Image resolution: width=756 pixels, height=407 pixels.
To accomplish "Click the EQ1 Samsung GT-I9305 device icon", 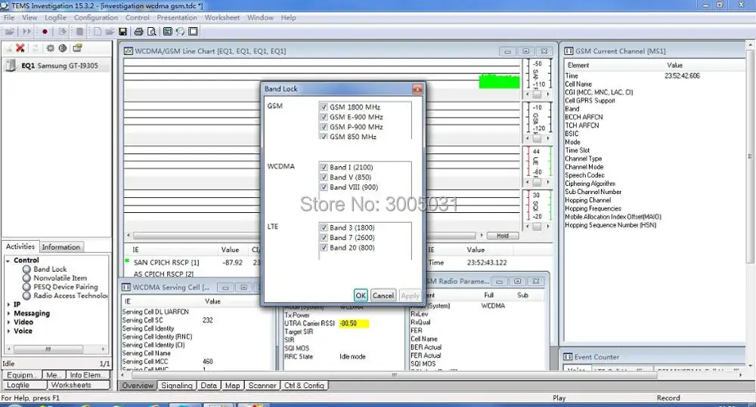I will click(11, 66).
